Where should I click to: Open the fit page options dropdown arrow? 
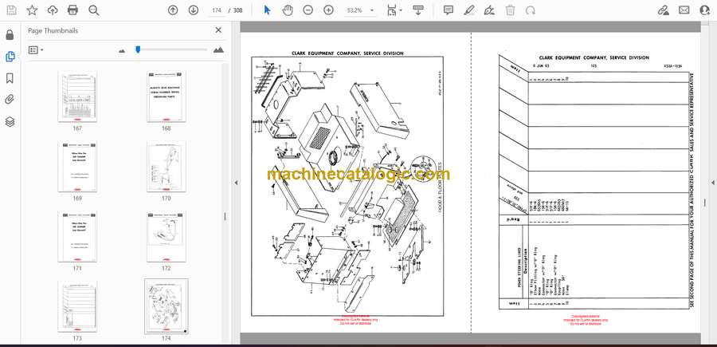[x=401, y=10]
